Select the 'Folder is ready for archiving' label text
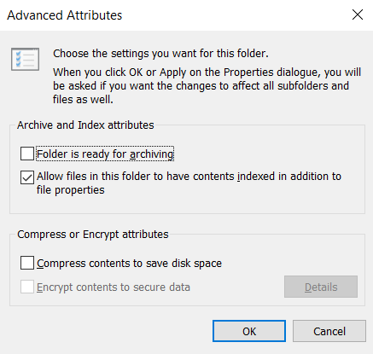This screenshot has width=373, height=354. click(105, 154)
